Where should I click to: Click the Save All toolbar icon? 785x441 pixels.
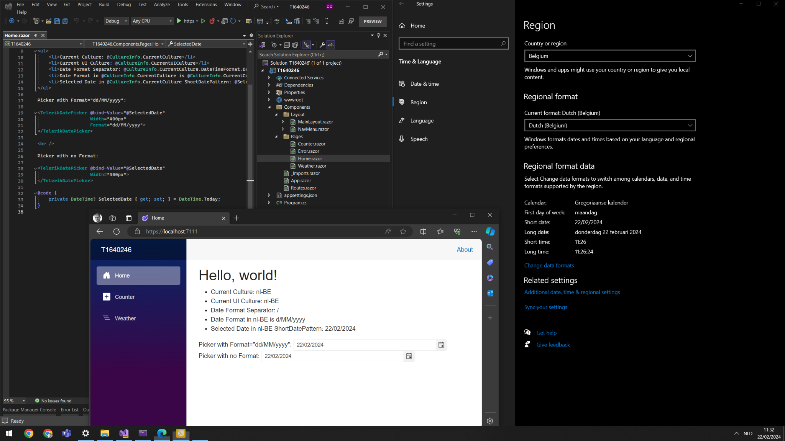coord(65,21)
